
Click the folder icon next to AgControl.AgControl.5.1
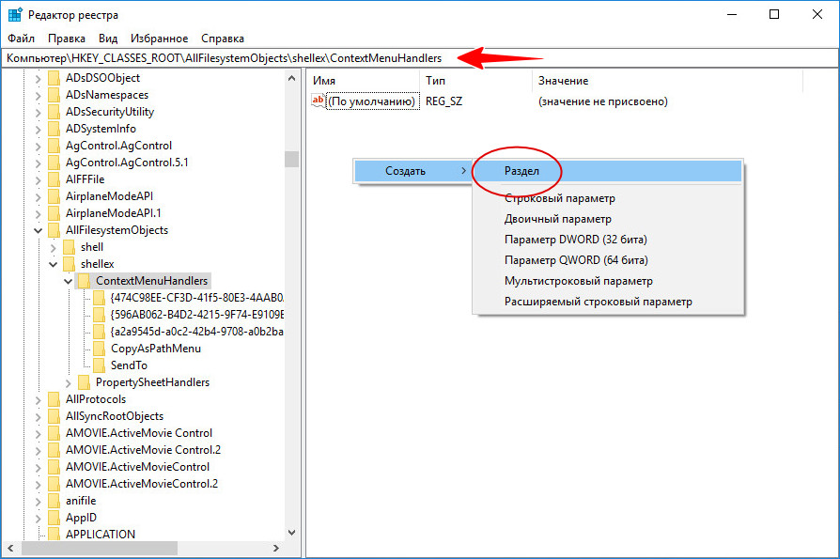[x=54, y=163]
